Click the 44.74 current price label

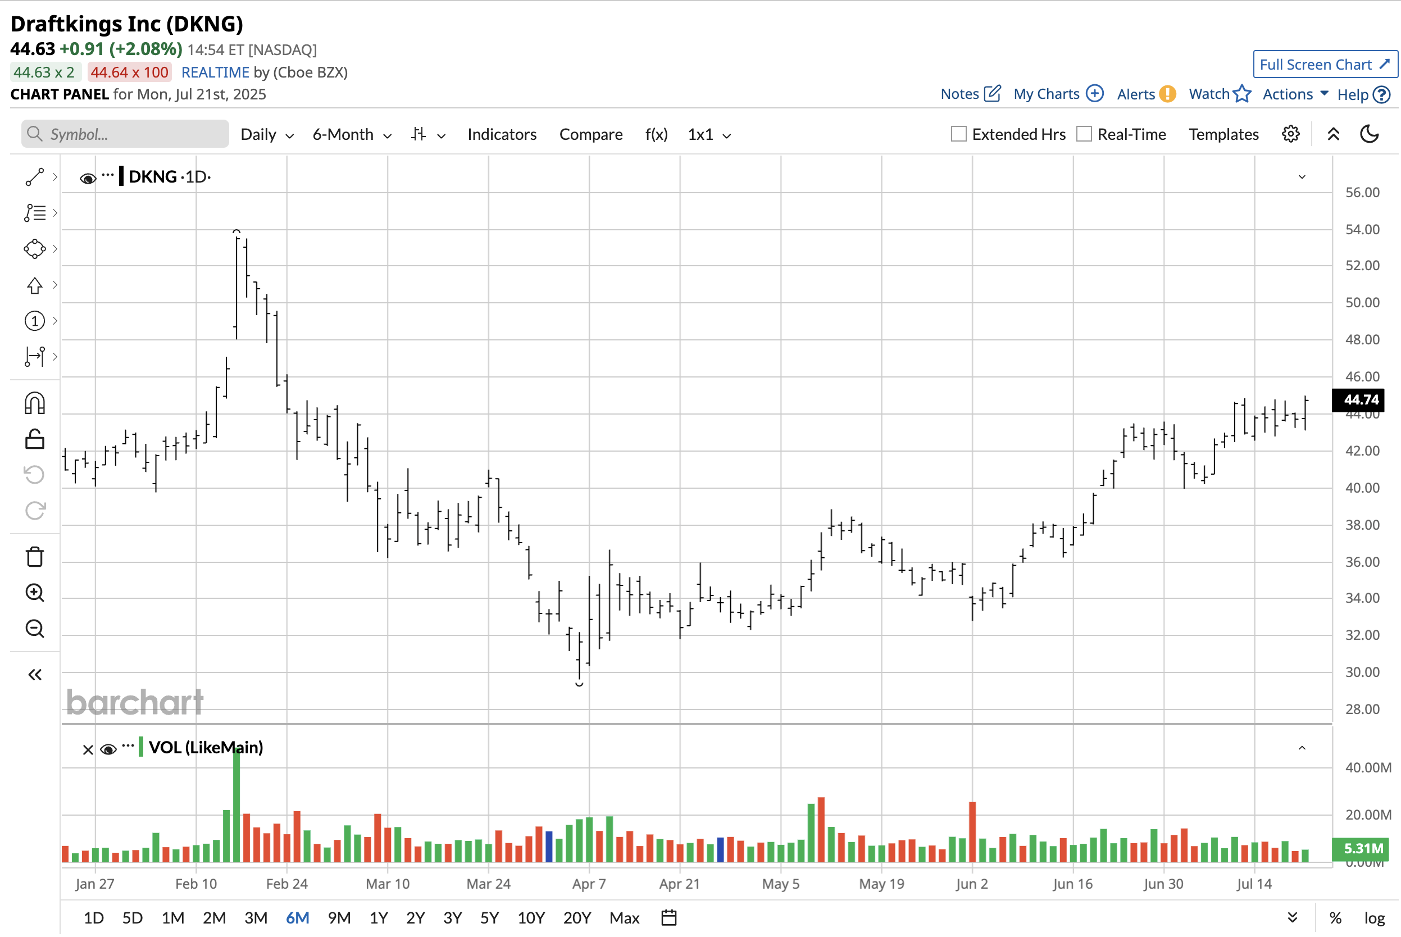(x=1358, y=400)
